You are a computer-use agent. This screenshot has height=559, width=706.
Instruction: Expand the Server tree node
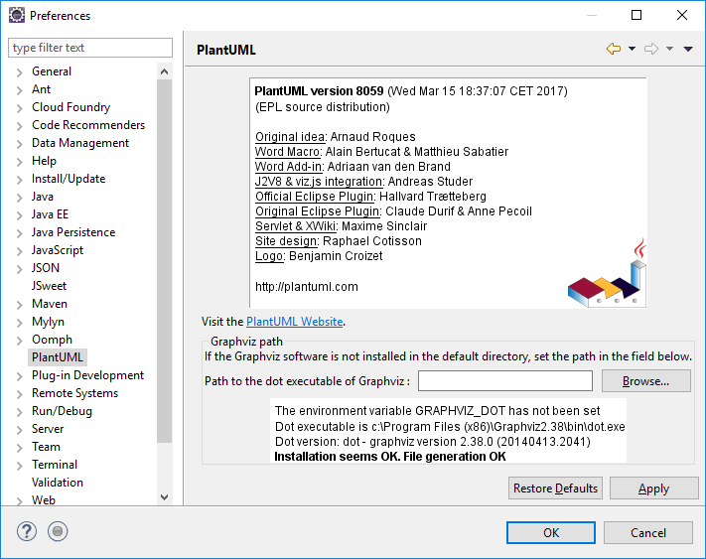point(19,429)
